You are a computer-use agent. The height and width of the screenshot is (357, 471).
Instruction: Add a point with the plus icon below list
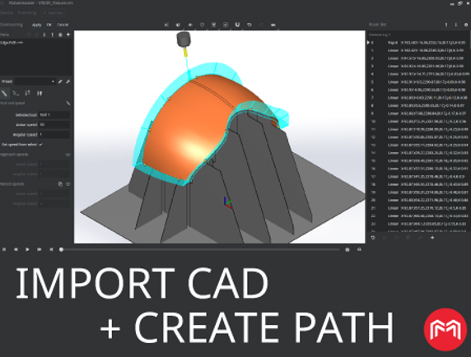pos(432,238)
